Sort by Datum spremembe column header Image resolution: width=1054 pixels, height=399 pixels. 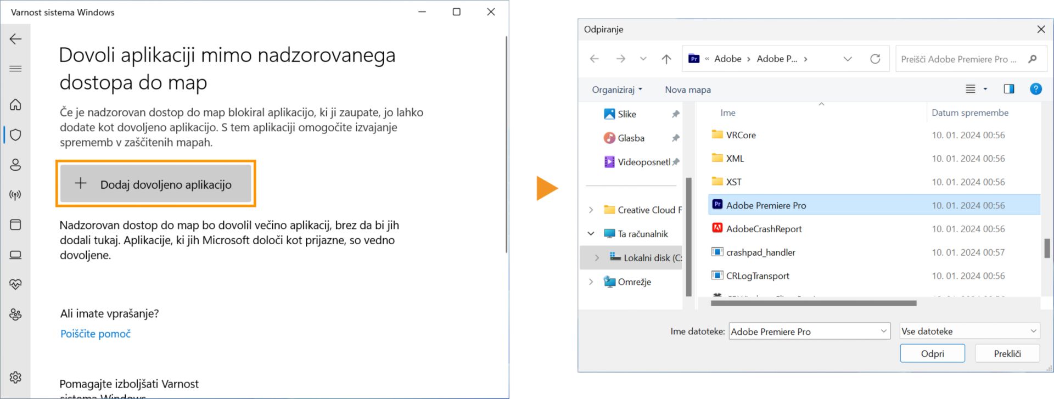click(x=970, y=113)
